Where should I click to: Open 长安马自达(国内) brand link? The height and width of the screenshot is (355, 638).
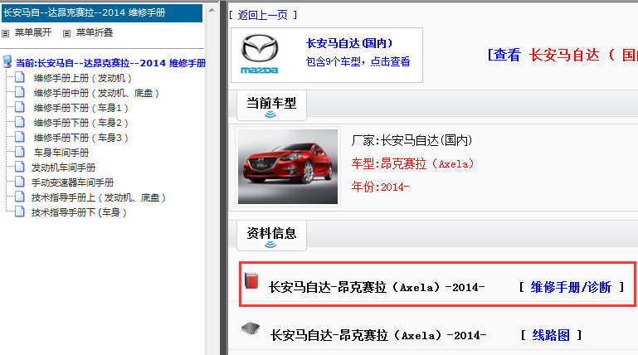(349, 43)
